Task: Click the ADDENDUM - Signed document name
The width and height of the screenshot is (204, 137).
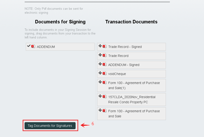Action: [x=124, y=65]
